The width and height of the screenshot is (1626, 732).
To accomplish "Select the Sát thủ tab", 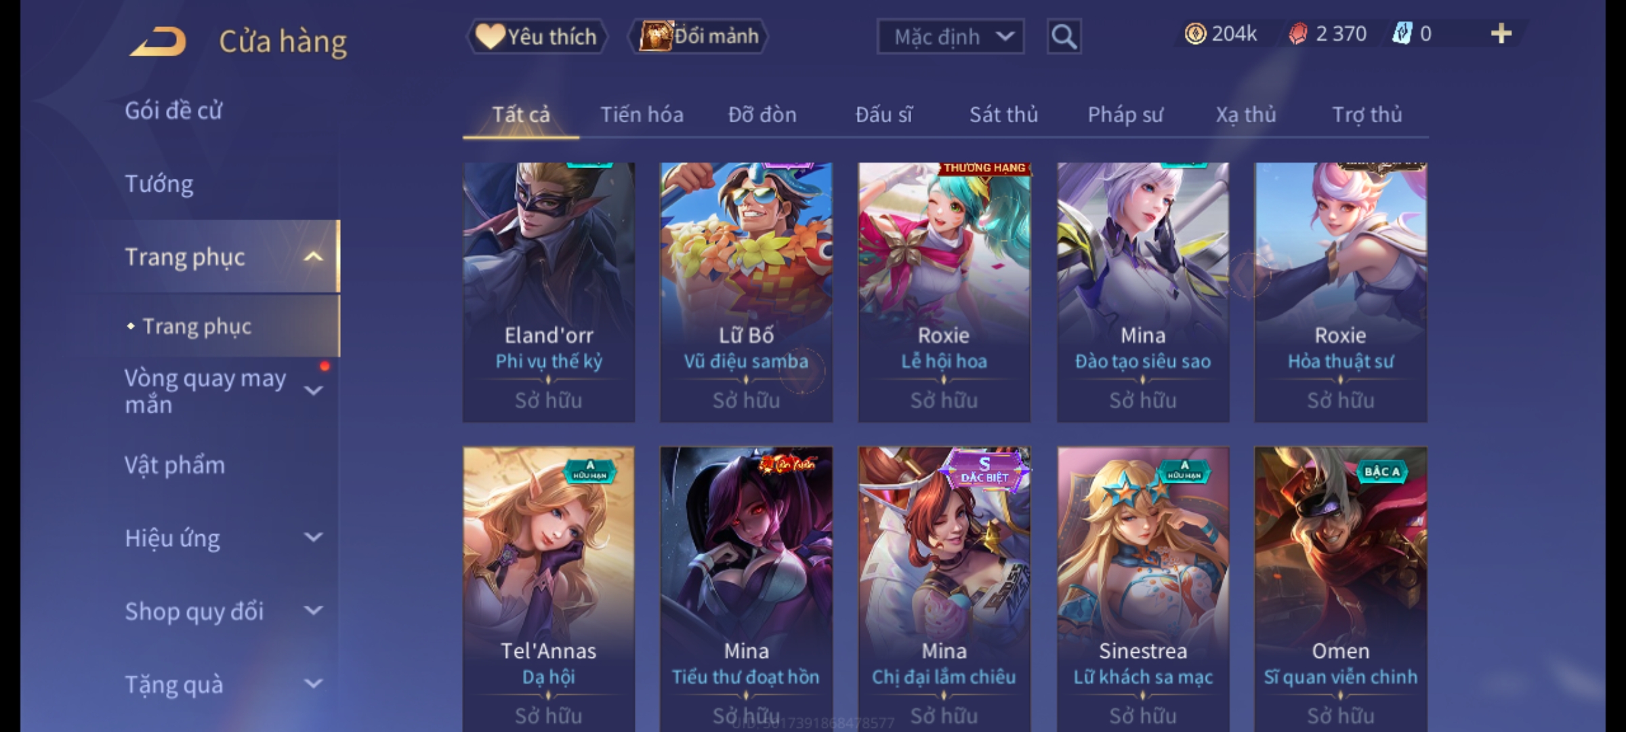I will (x=1003, y=115).
